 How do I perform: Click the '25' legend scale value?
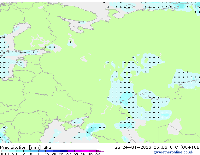(61, 154)
